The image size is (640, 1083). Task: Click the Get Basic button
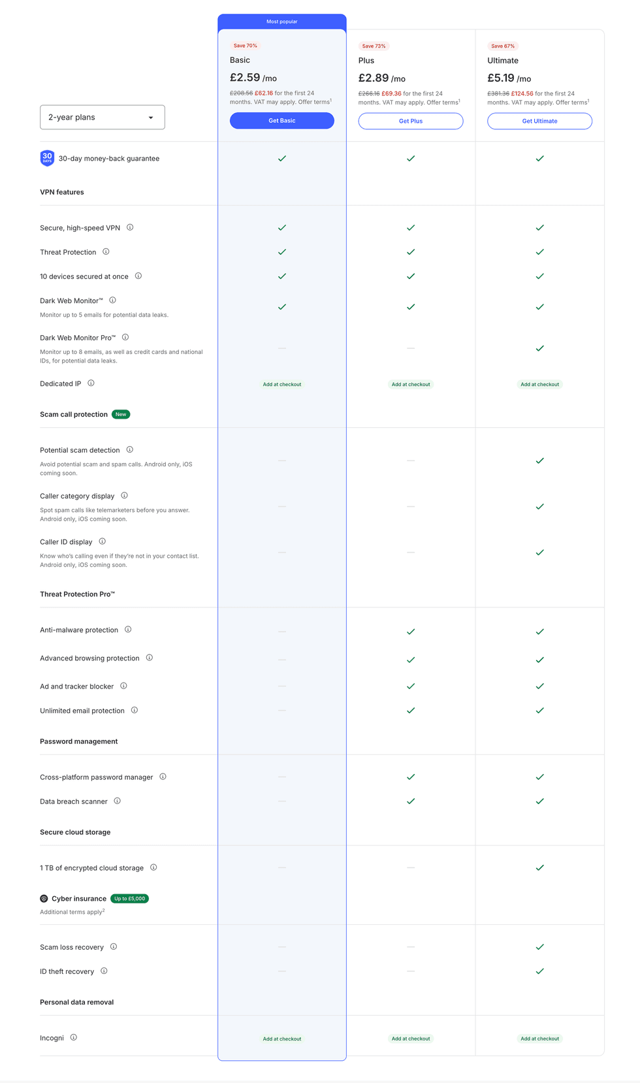click(x=282, y=121)
